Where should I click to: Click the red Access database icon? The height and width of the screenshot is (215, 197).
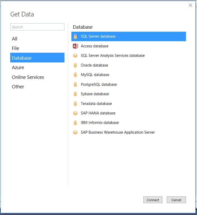coord(75,46)
